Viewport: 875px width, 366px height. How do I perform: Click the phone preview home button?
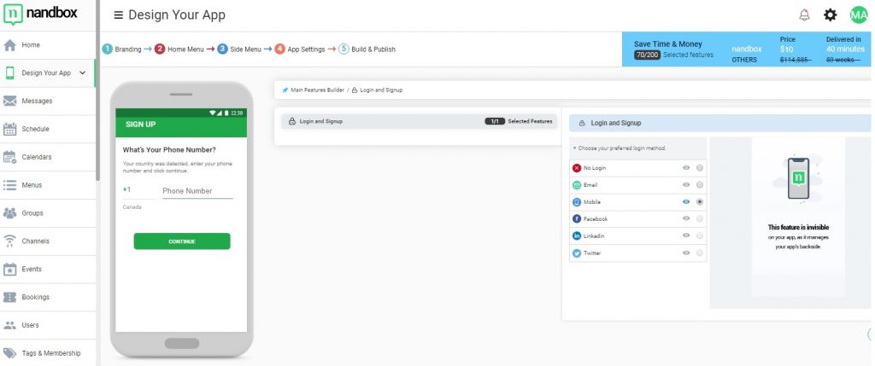(182, 343)
